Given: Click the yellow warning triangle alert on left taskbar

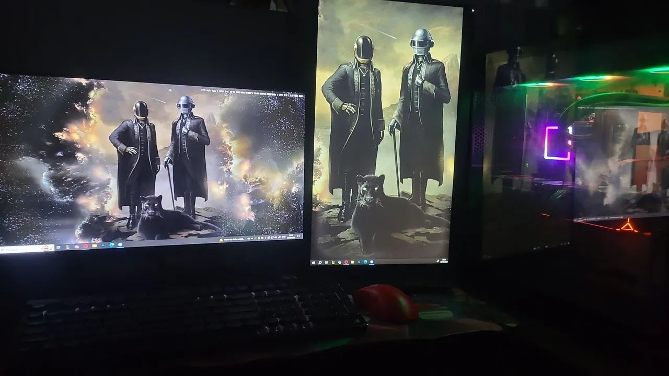Looking at the screenshot, I should [221, 240].
